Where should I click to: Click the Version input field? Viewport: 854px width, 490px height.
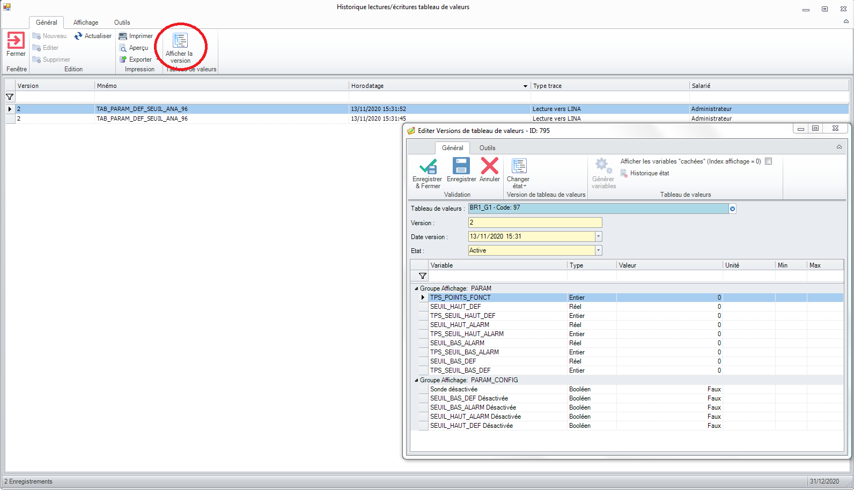pyautogui.click(x=534, y=222)
